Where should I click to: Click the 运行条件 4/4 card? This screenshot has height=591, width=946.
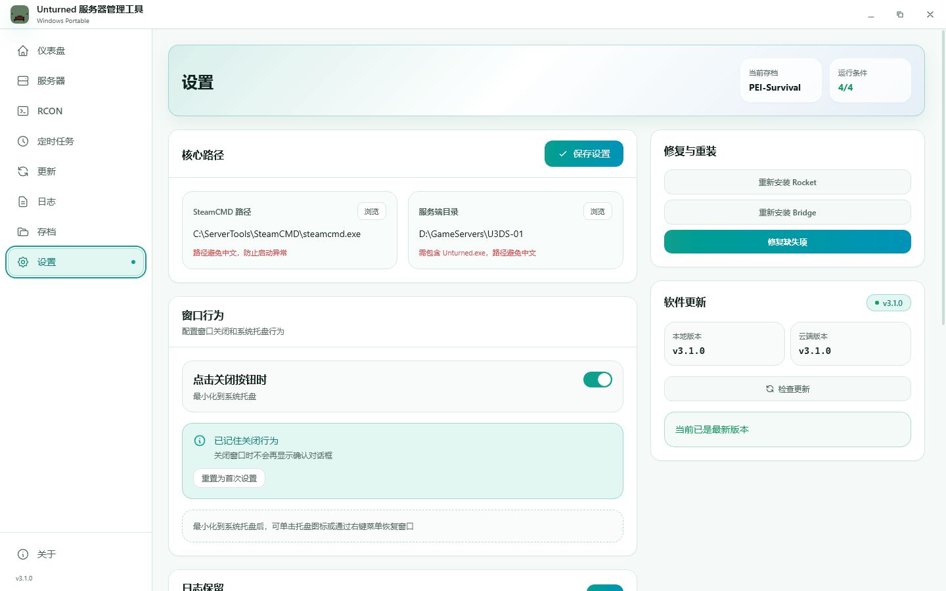tap(870, 80)
